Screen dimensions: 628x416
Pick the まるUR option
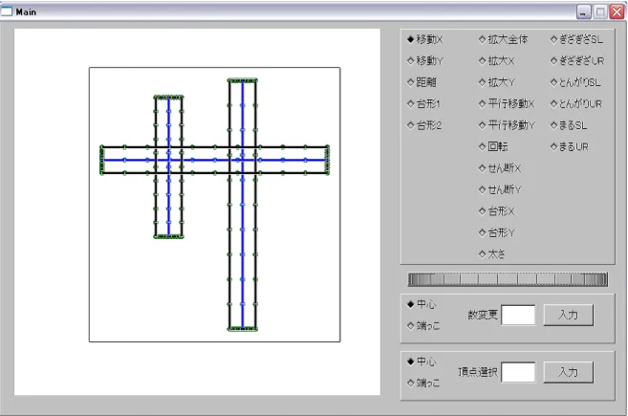(570, 146)
